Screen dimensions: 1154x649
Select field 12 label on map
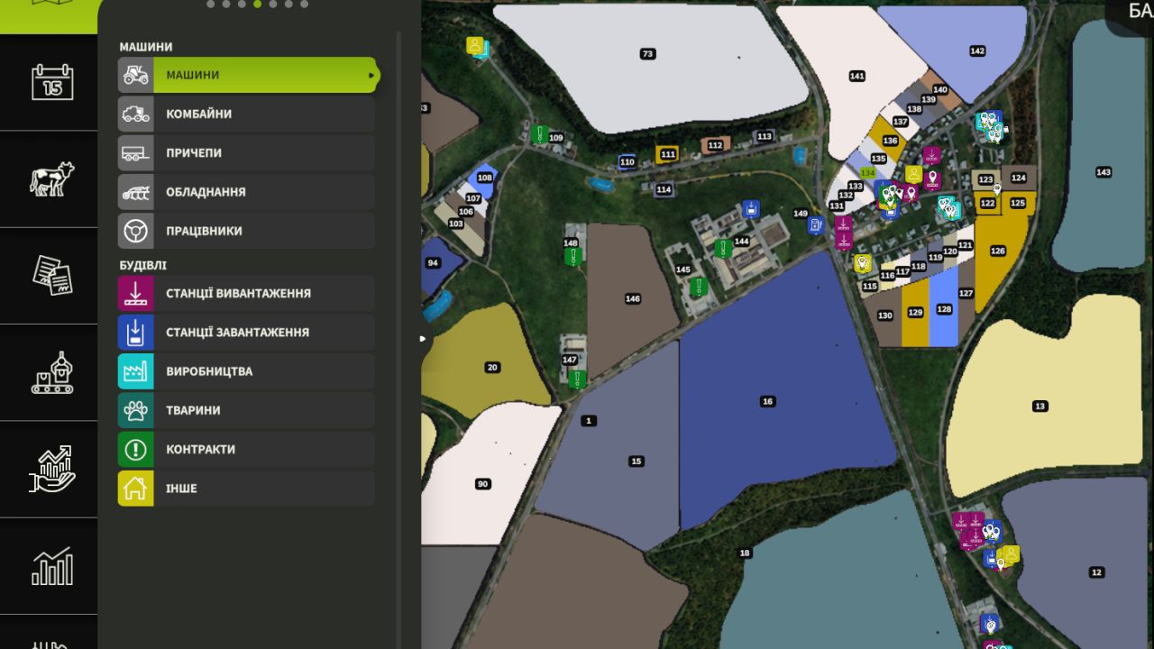1096,572
